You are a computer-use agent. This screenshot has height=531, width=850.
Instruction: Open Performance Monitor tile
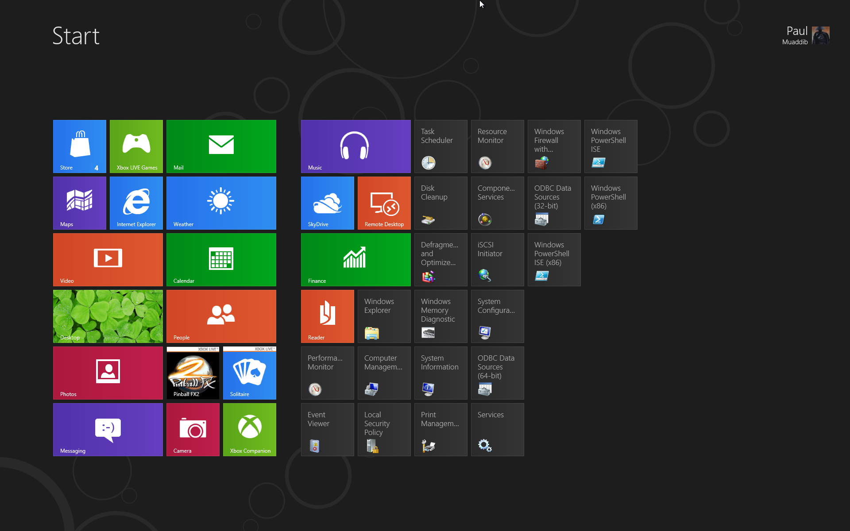[x=328, y=373]
